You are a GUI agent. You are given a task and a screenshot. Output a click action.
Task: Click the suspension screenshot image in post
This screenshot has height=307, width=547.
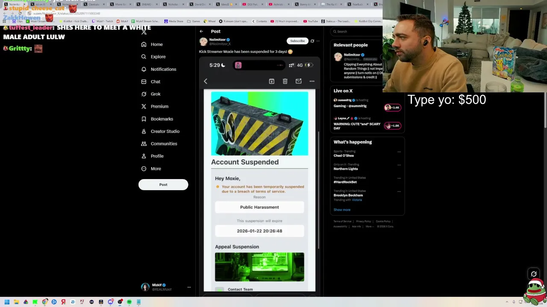259,175
